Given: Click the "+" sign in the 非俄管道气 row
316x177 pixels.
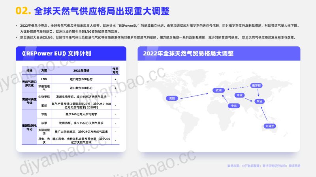Looking at the screenshot, I should click(115, 88).
